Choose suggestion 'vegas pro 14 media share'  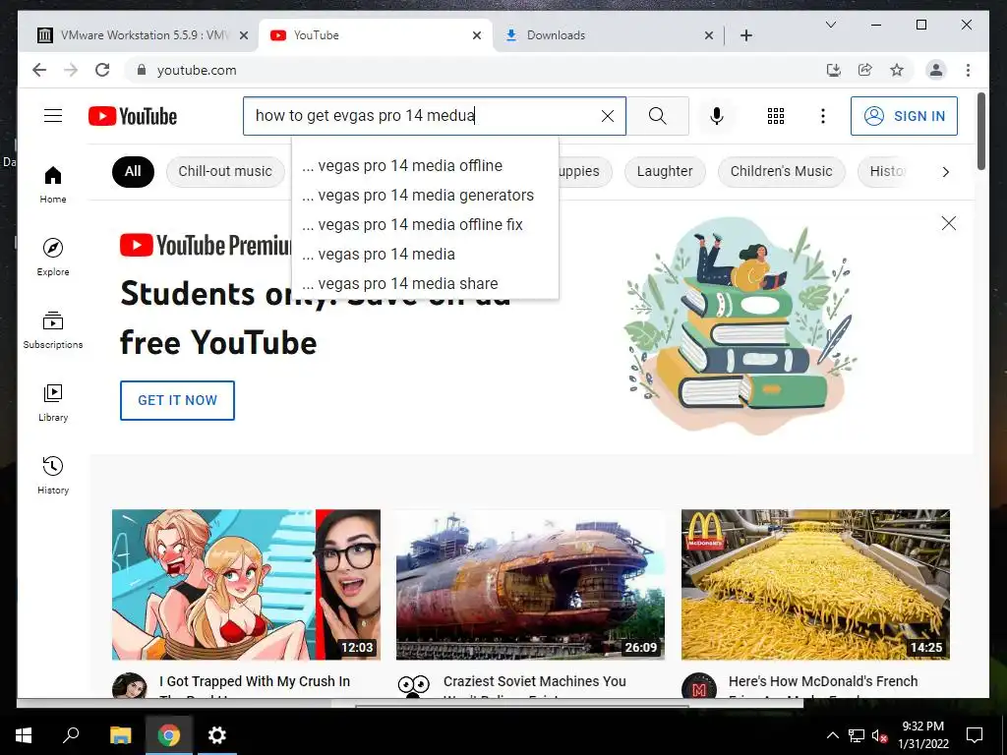(425, 284)
